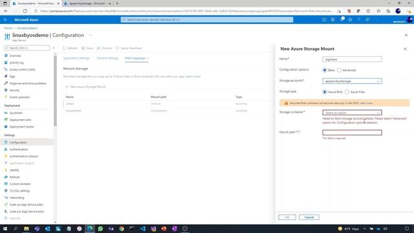Reload the page with browser refresh
Viewport: 414px width, 233px height.
click(25, 11)
